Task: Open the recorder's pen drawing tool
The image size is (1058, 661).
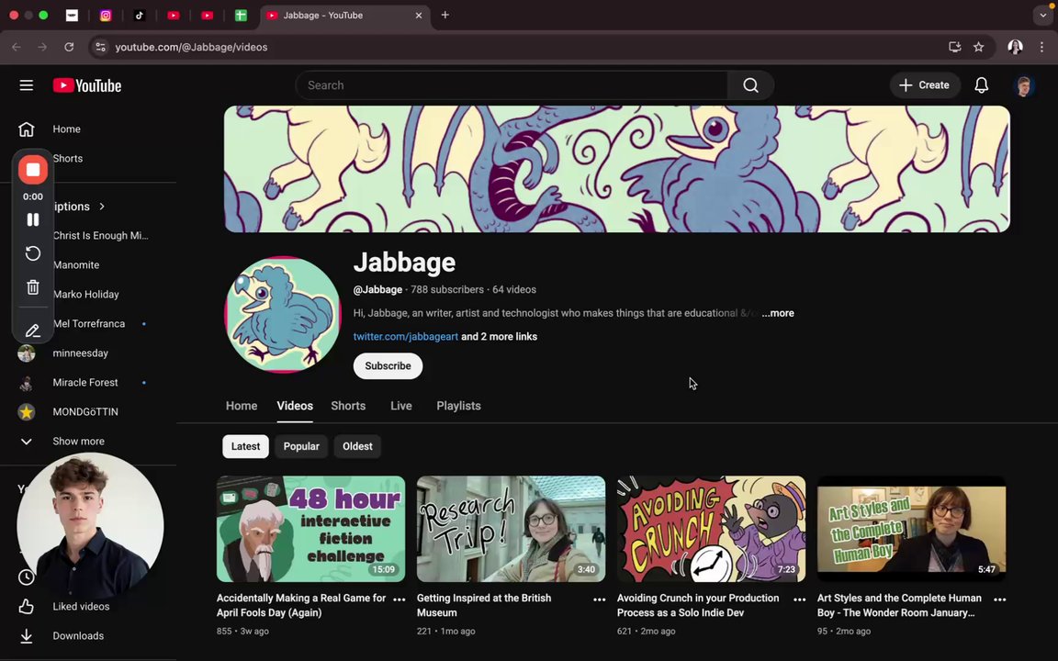Action: tap(32, 330)
